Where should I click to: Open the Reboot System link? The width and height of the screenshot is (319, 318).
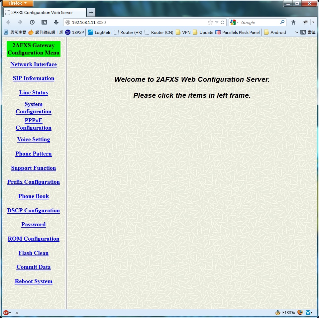34,281
